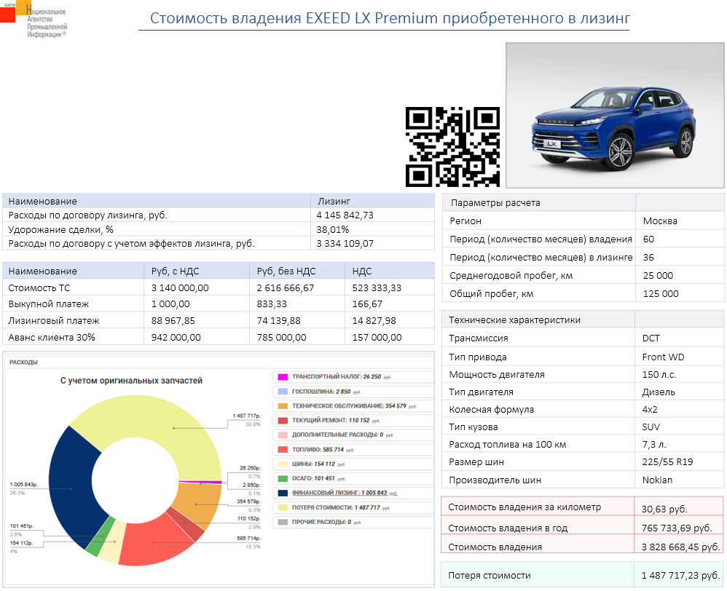Click the Стоимость ТС value 3 140 000,00
The image size is (727, 591).
click(180, 287)
